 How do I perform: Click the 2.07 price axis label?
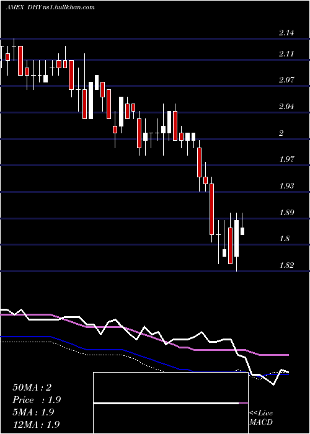pos(286,80)
